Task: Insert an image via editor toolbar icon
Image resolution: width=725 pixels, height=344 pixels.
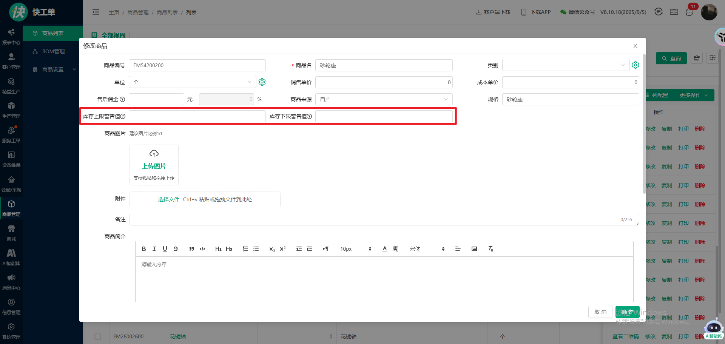Action: point(474,249)
